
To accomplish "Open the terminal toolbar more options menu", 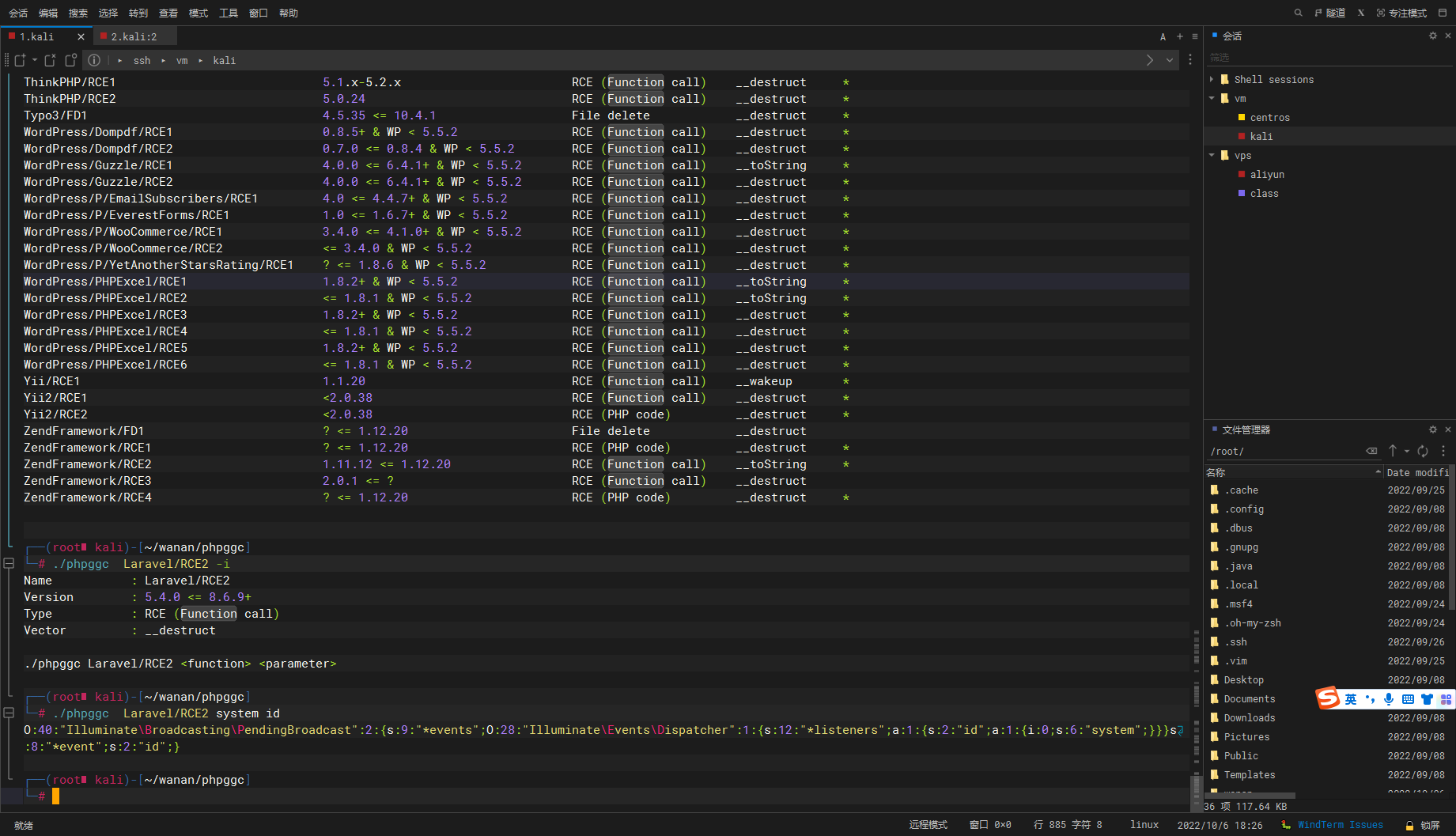I will tap(1190, 60).
